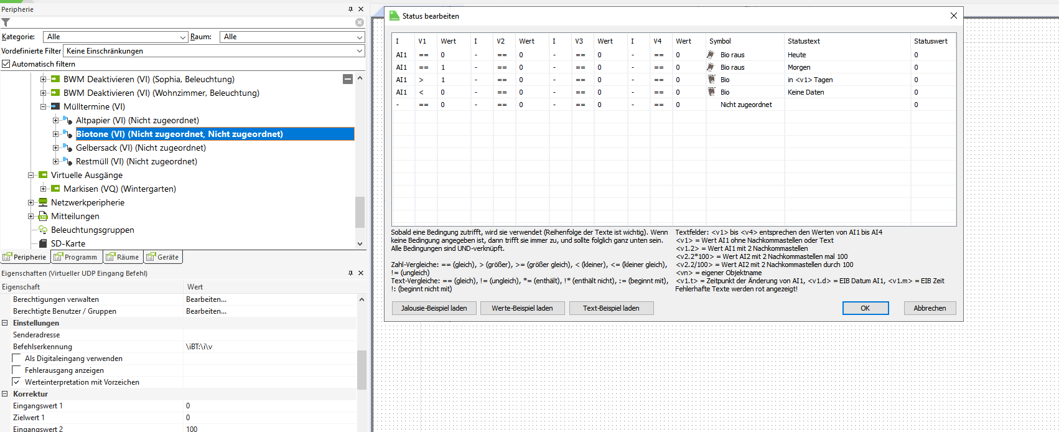Click the peripheral tree vertical scrollbar thumb
1059x432 pixels.
(x=360, y=212)
